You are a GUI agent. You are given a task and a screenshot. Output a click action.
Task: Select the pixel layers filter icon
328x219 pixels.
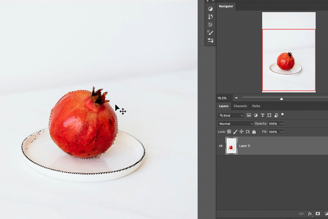[x=249, y=115]
